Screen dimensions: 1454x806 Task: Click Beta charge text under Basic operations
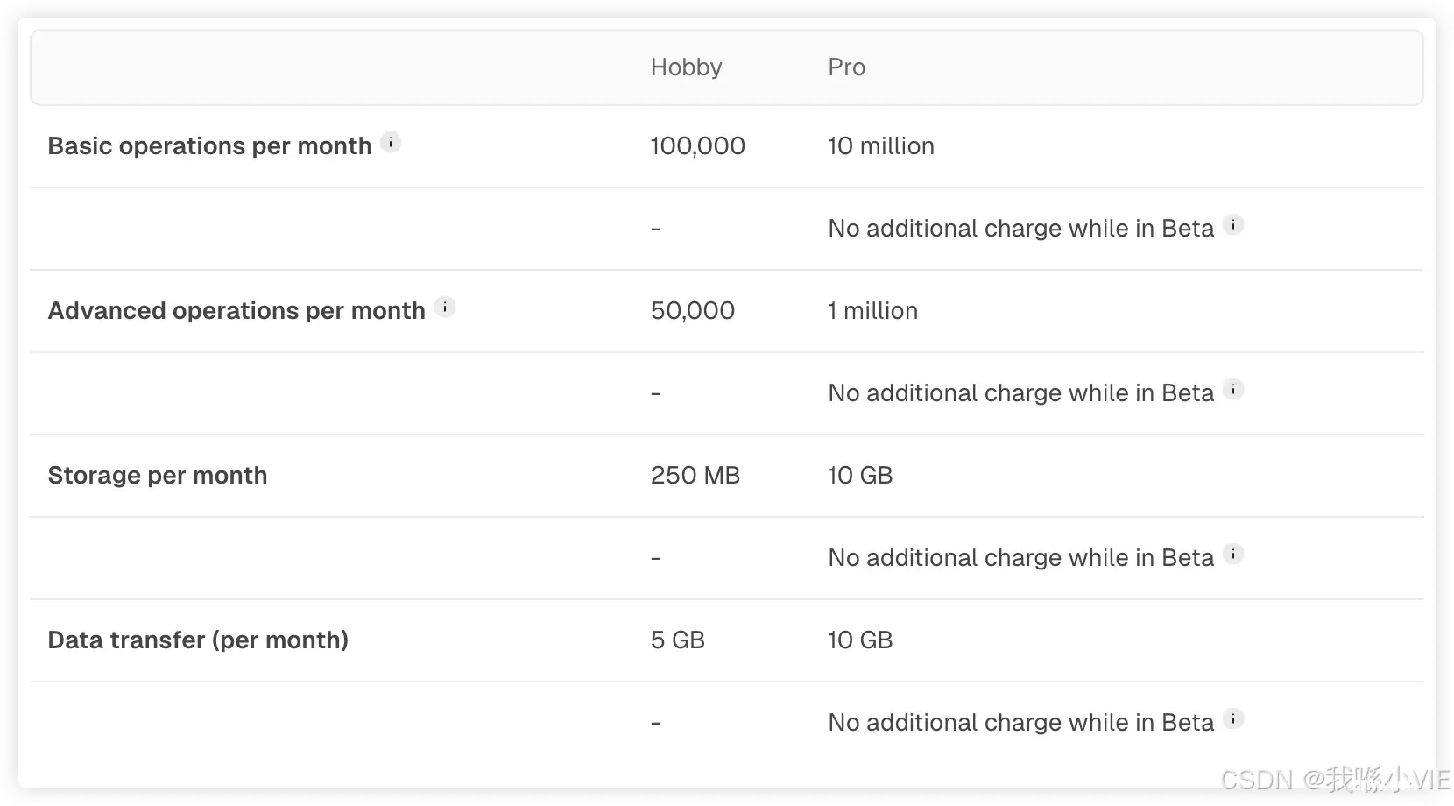pyautogui.click(x=1020, y=228)
